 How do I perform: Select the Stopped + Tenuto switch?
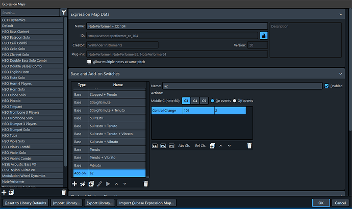109,95
